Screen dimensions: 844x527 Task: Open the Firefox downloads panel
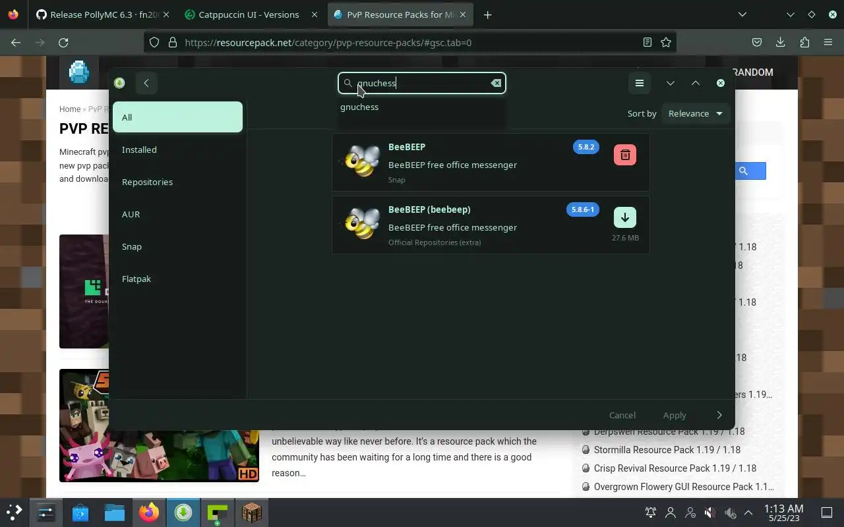click(780, 42)
